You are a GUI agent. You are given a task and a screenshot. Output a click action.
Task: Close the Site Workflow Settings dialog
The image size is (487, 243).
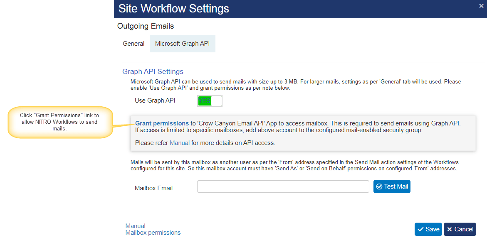click(x=482, y=6)
